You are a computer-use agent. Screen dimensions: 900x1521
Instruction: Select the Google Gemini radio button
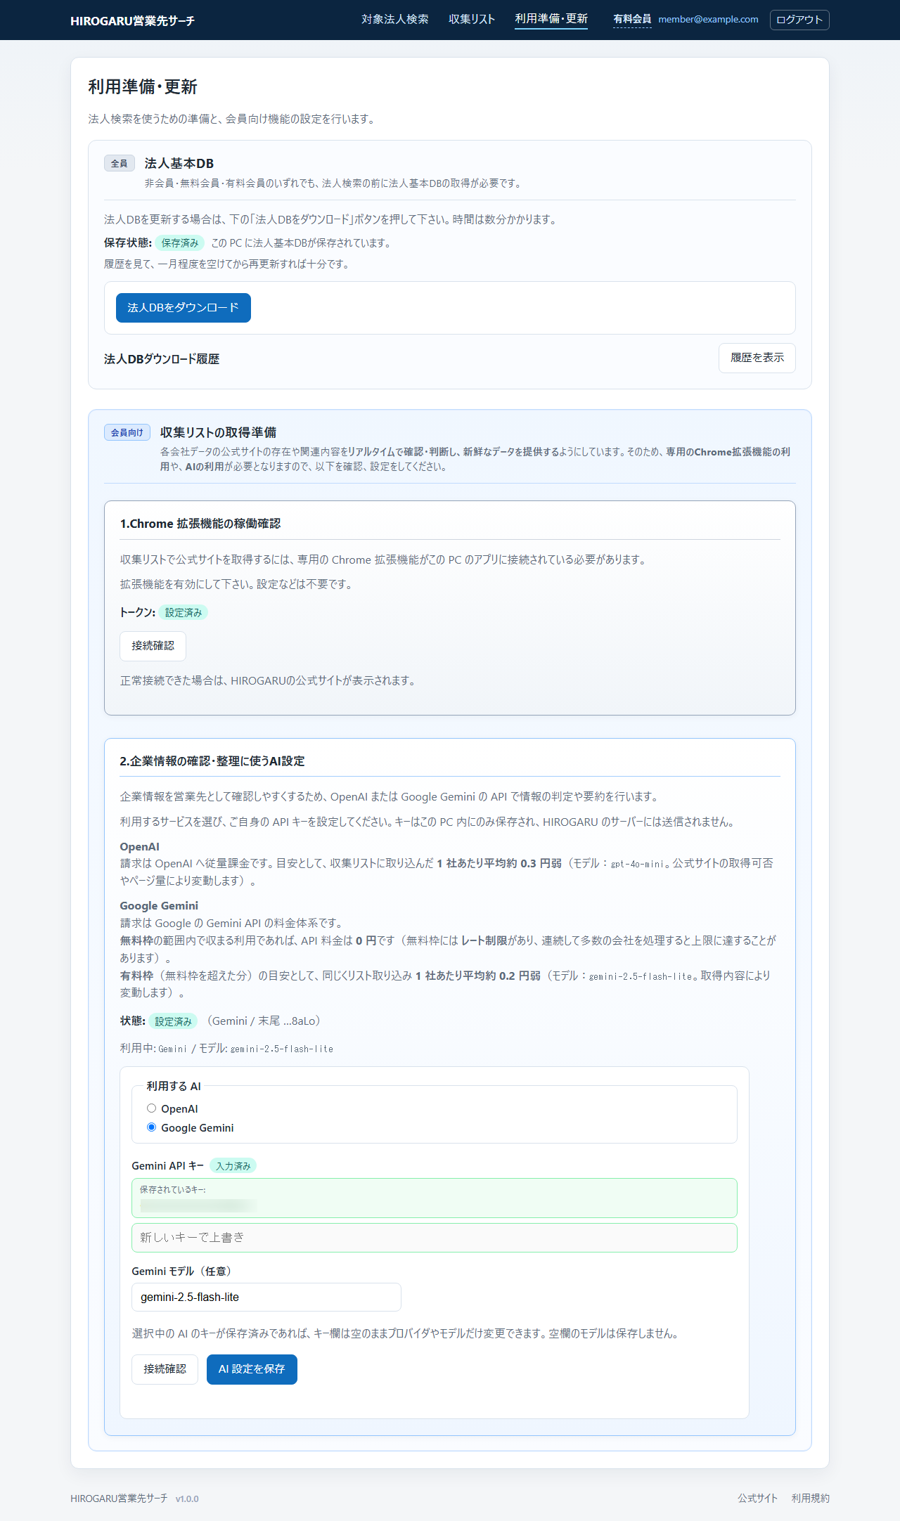coord(151,1127)
